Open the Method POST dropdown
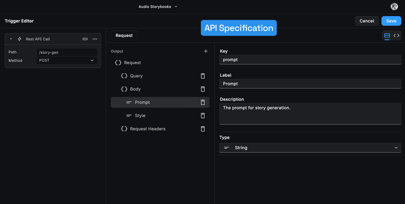 [67, 60]
